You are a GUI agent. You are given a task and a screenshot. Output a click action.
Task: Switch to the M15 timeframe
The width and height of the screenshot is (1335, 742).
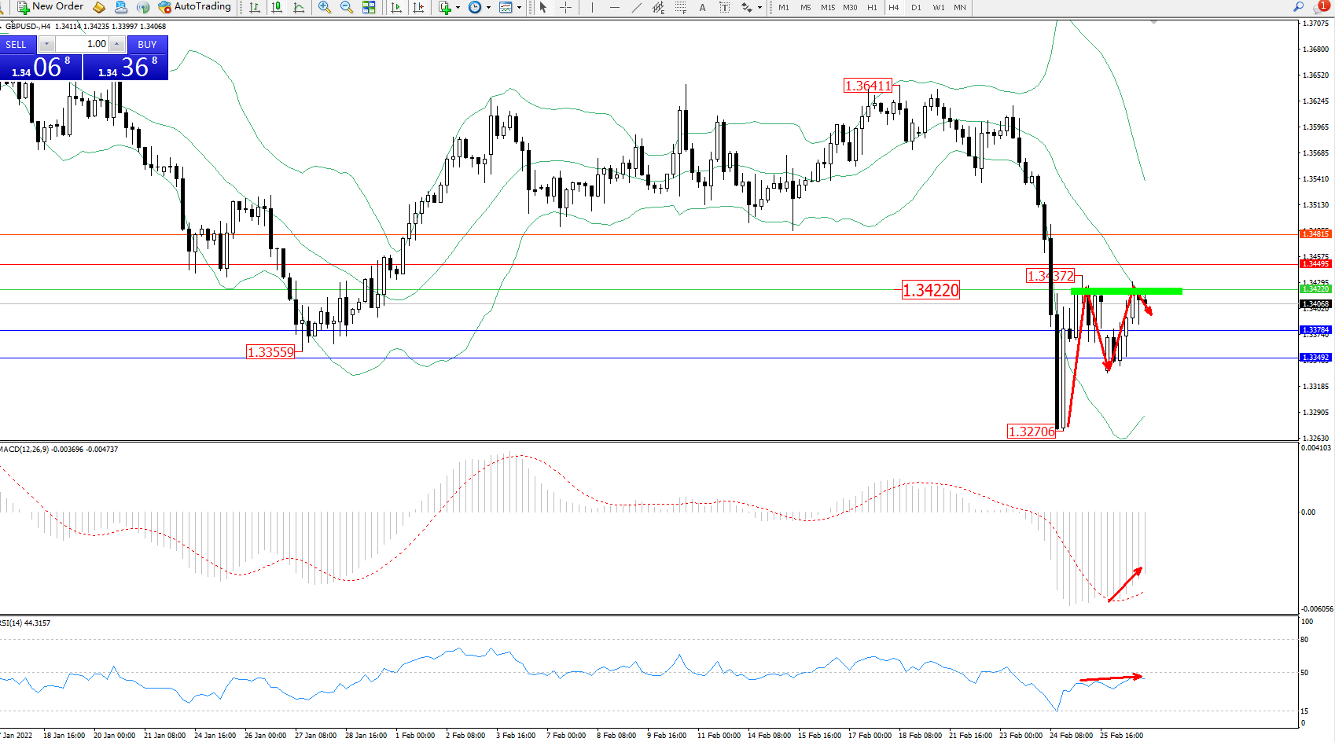tap(828, 7)
